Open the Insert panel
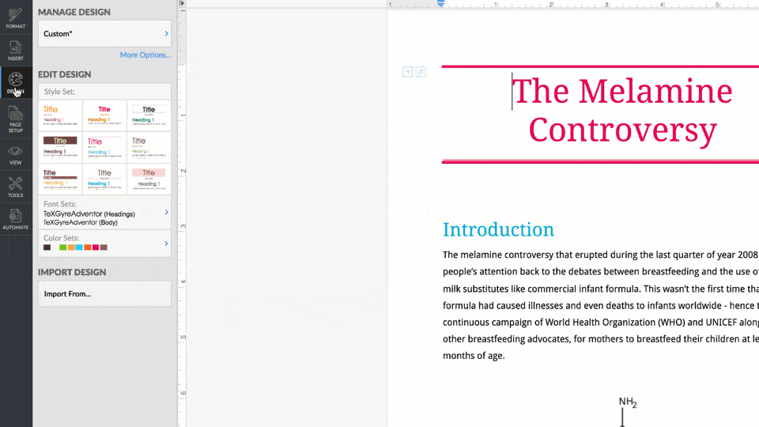Viewport: 759px width, 427px height. coord(16,51)
